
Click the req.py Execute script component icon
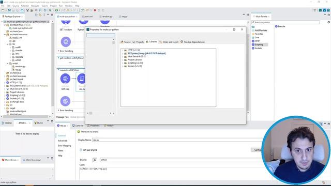pyautogui.click(x=81, y=79)
